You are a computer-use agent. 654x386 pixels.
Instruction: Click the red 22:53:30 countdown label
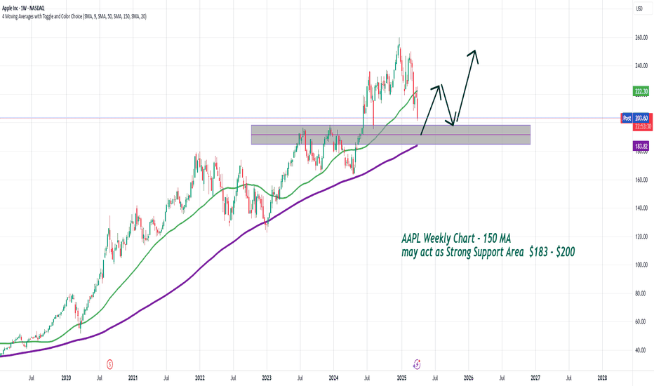[x=643, y=126]
